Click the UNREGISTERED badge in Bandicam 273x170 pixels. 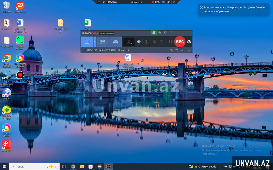click(x=107, y=33)
